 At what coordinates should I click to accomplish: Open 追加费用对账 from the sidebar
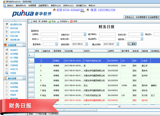(16, 24)
